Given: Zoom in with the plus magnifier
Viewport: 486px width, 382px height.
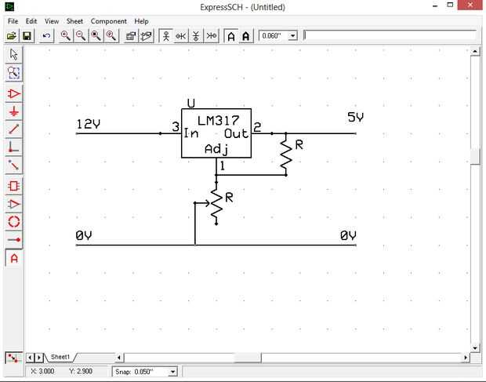Looking at the screenshot, I should [65, 36].
